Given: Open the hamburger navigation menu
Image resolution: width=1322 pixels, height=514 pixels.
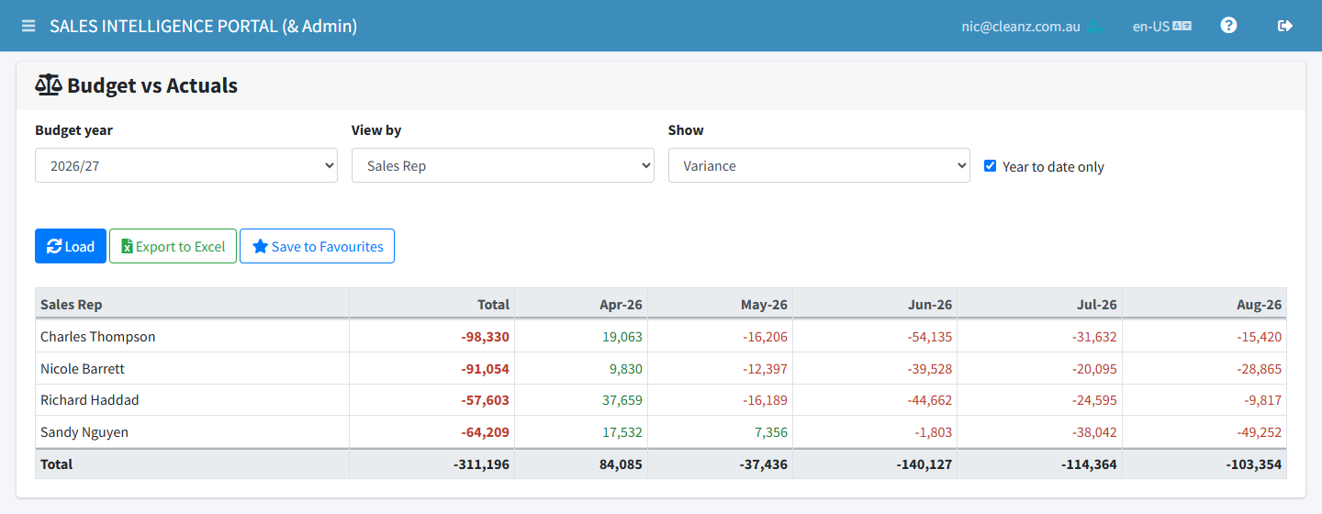Looking at the screenshot, I should coord(28,26).
